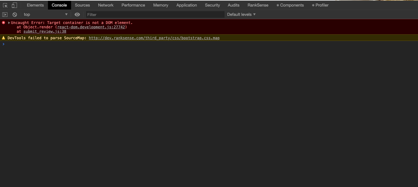Open the console sidebar panel icon

(5, 14)
